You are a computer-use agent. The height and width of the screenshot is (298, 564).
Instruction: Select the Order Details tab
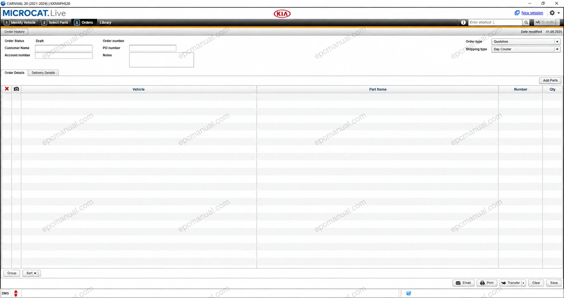click(14, 73)
